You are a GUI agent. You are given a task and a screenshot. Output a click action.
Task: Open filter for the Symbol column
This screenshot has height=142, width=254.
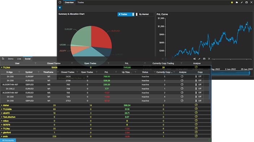click(x=39, y=72)
